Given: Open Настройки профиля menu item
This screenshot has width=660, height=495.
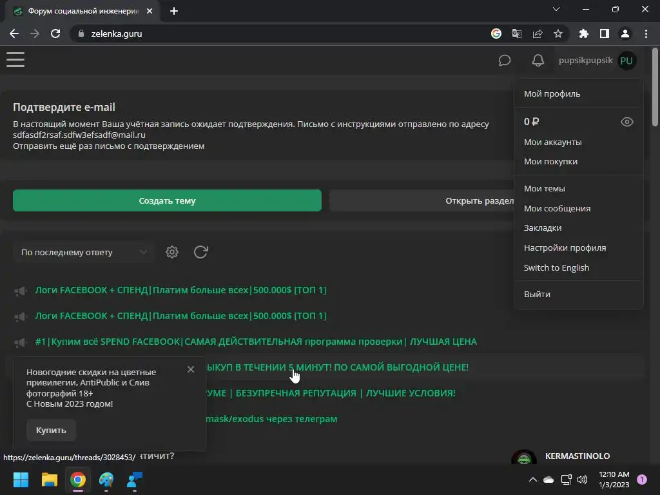Looking at the screenshot, I should pos(565,248).
